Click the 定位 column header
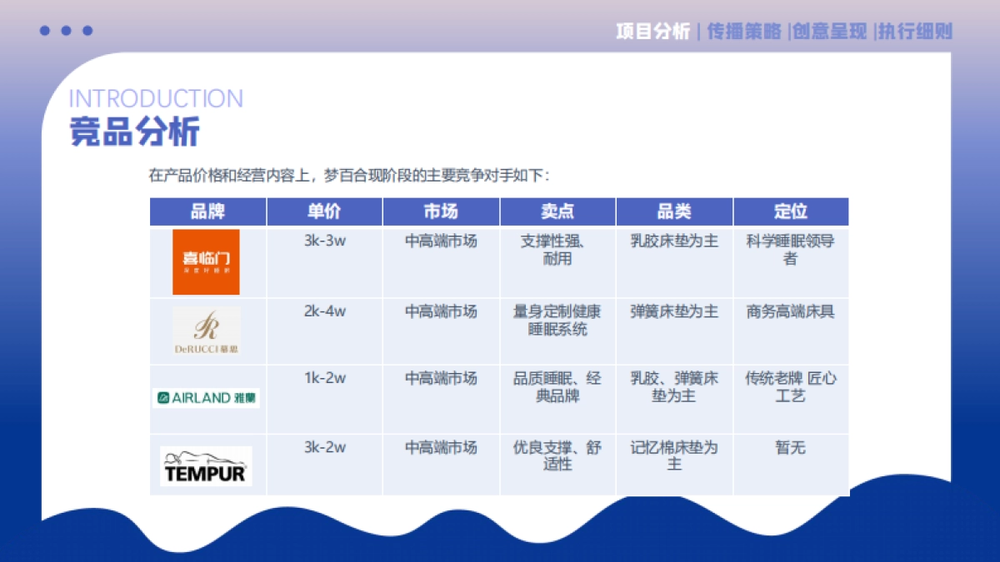1000x562 pixels. point(790,211)
